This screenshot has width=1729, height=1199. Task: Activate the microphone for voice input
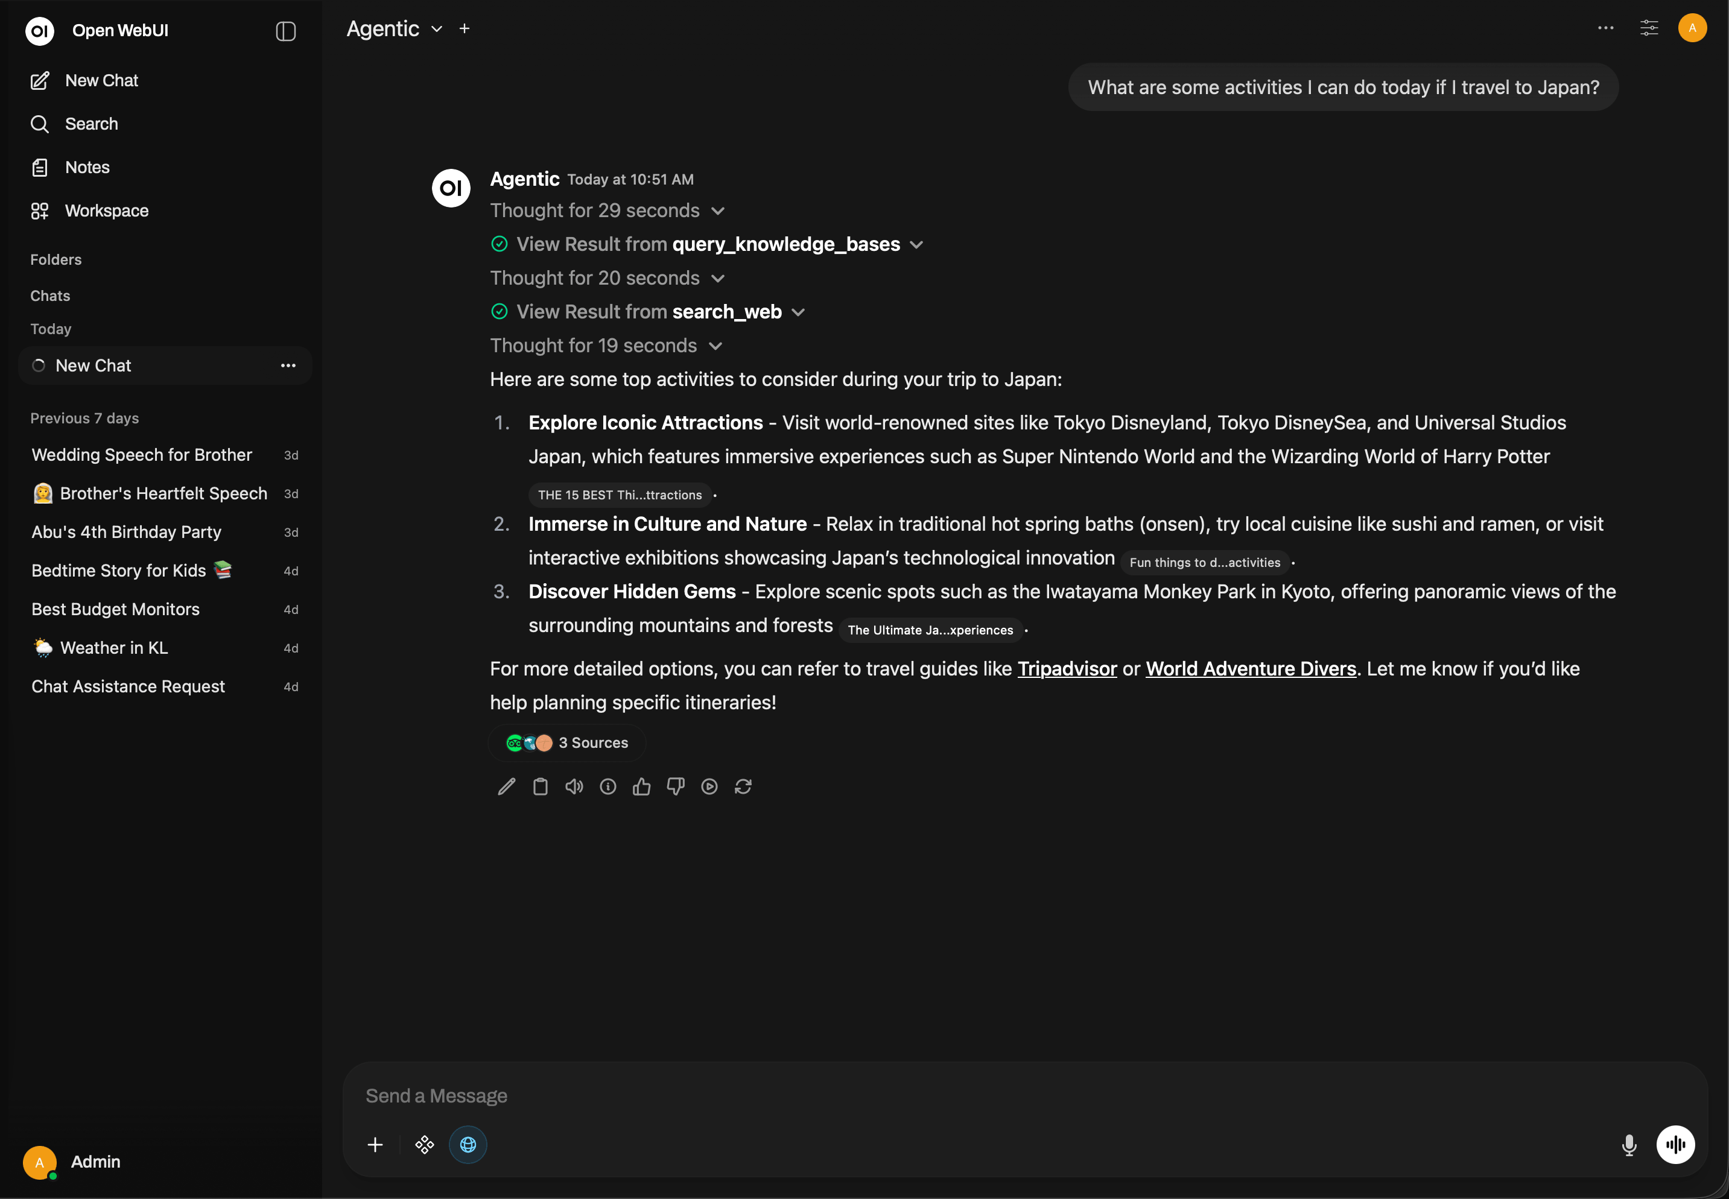pyautogui.click(x=1628, y=1144)
